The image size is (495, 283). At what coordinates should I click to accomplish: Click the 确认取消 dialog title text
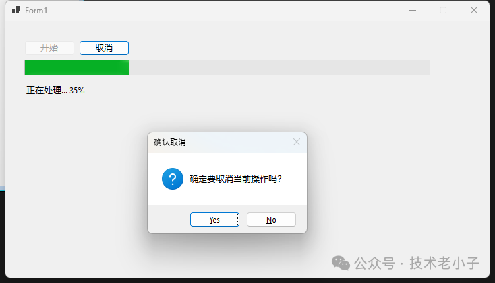coord(170,143)
